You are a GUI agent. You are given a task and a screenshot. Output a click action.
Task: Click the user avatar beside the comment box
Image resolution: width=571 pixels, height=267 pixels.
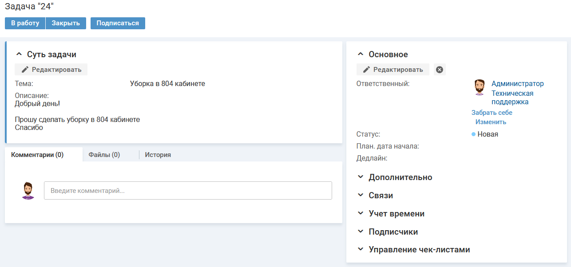point(28,190)
